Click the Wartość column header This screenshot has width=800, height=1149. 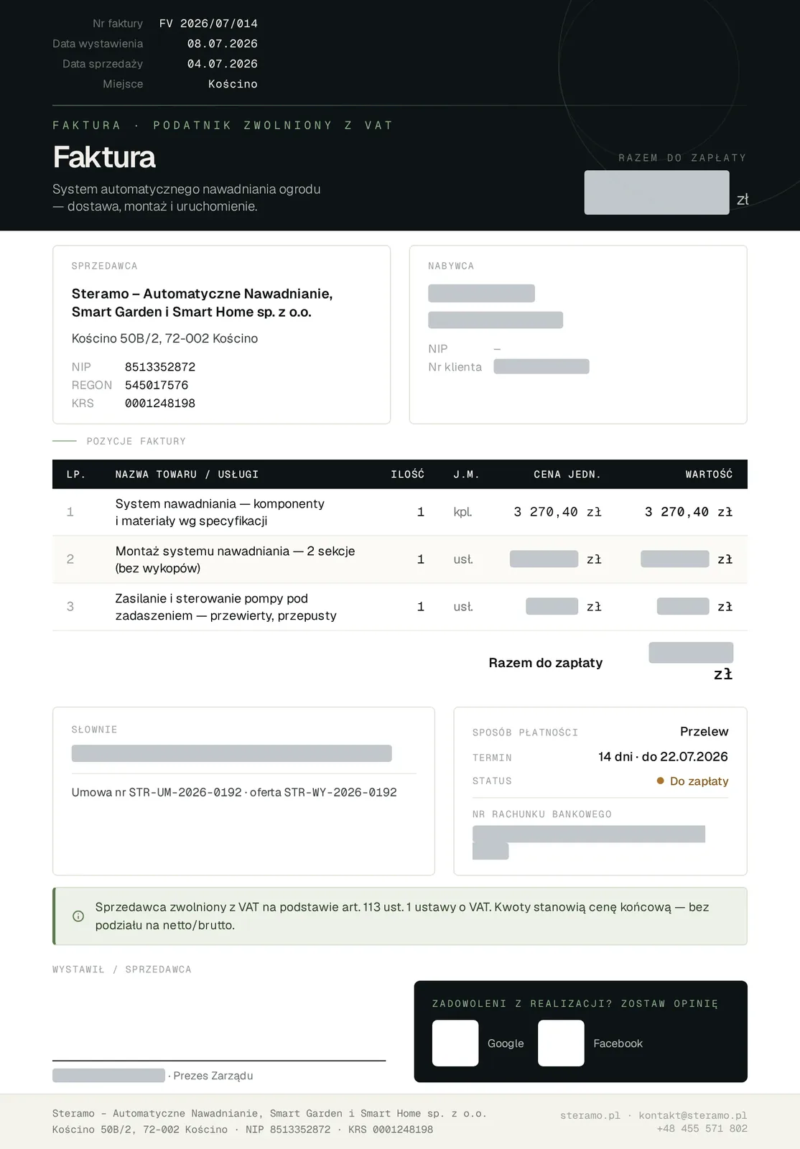click(709, 475)
